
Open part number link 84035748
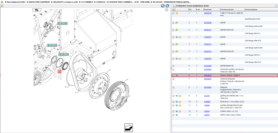tap(208, 13)
